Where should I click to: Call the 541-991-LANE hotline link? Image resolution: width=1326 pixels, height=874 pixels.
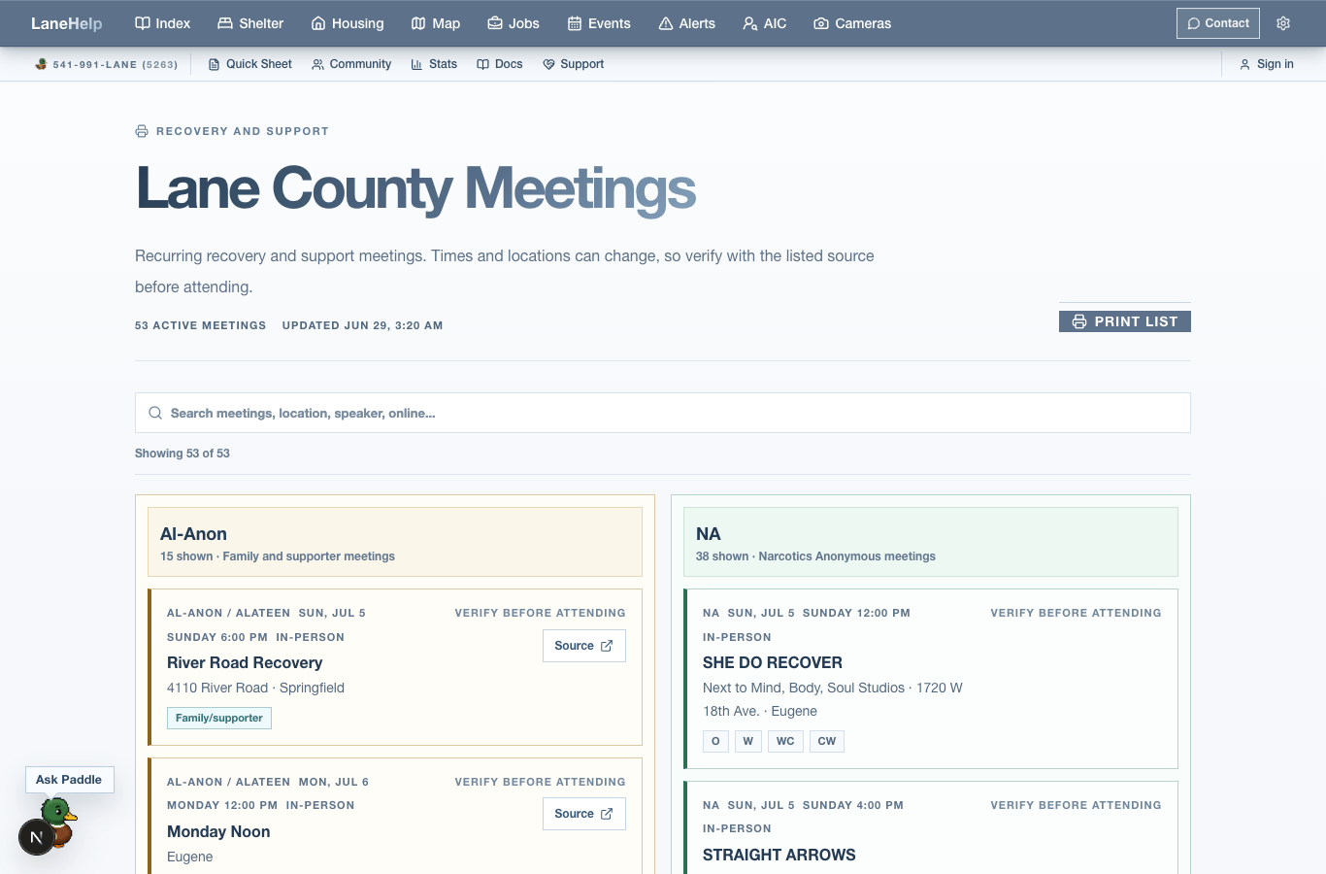pos(107,64)
